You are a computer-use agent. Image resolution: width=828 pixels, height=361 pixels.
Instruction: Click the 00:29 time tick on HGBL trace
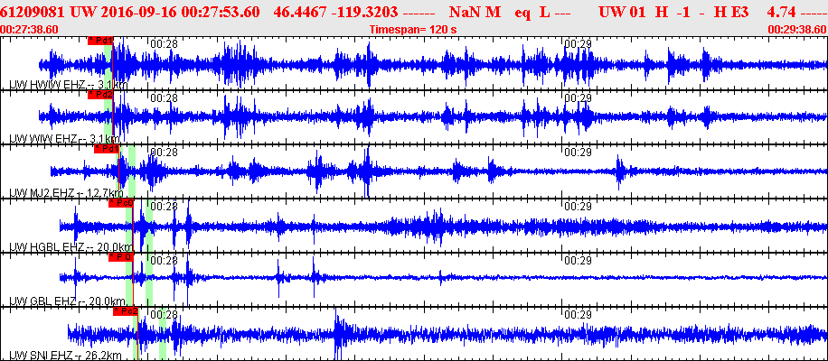coord(578,206)
